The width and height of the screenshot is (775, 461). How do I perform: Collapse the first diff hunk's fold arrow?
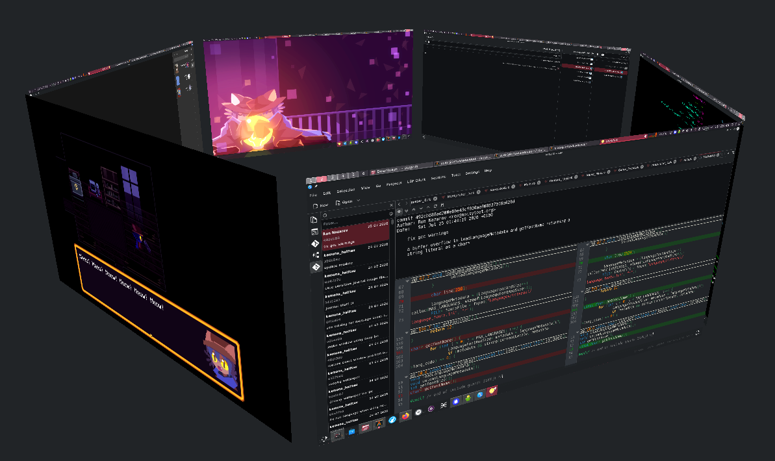coord(407,280)
